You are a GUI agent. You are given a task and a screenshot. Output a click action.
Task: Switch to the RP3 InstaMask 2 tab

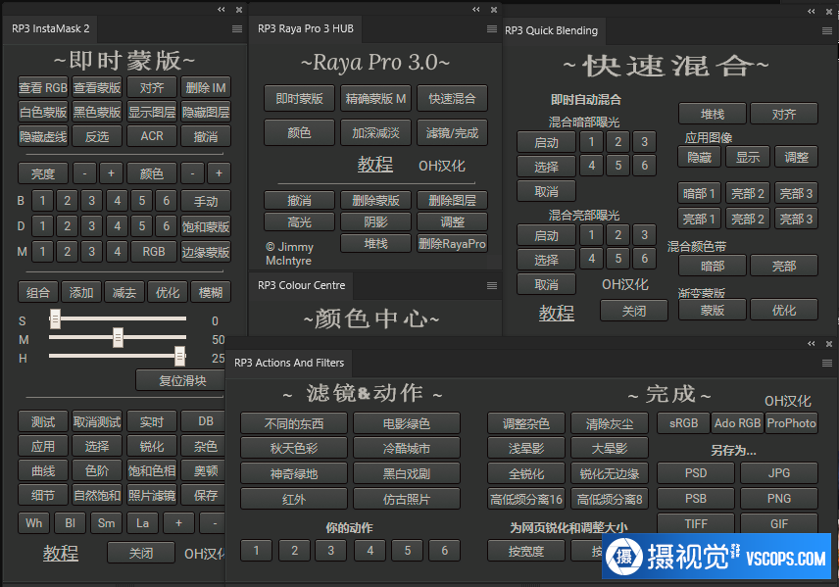pos(50,28)
